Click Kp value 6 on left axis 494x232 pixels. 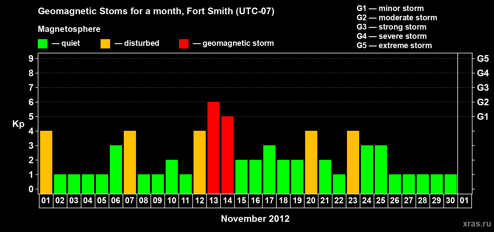(x=31, y=102)
